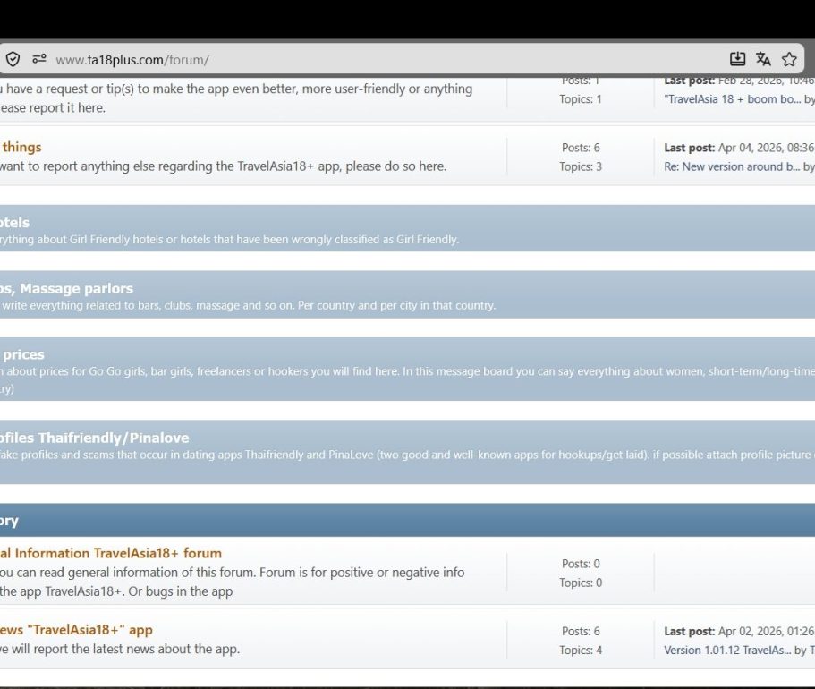Image resolution: width=815 pixels, height=689 pixels.
Task: Bookmark this page with the star icon
Action: point(789,60)
